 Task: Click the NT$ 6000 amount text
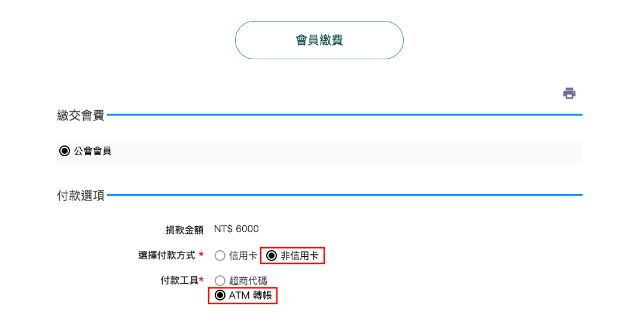236,229
